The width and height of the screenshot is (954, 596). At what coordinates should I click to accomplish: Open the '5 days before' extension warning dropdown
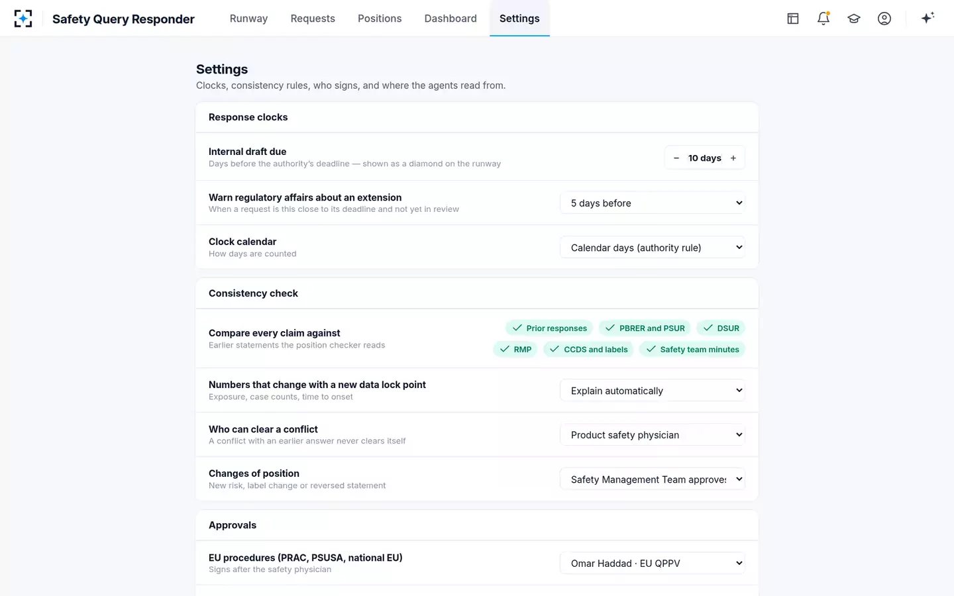[x=653, y=203]
